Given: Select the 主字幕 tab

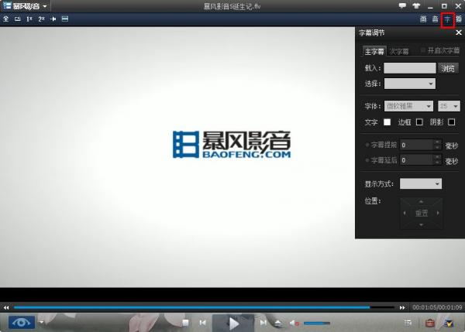Looking at the screenshot, I should tap(374, 51).
